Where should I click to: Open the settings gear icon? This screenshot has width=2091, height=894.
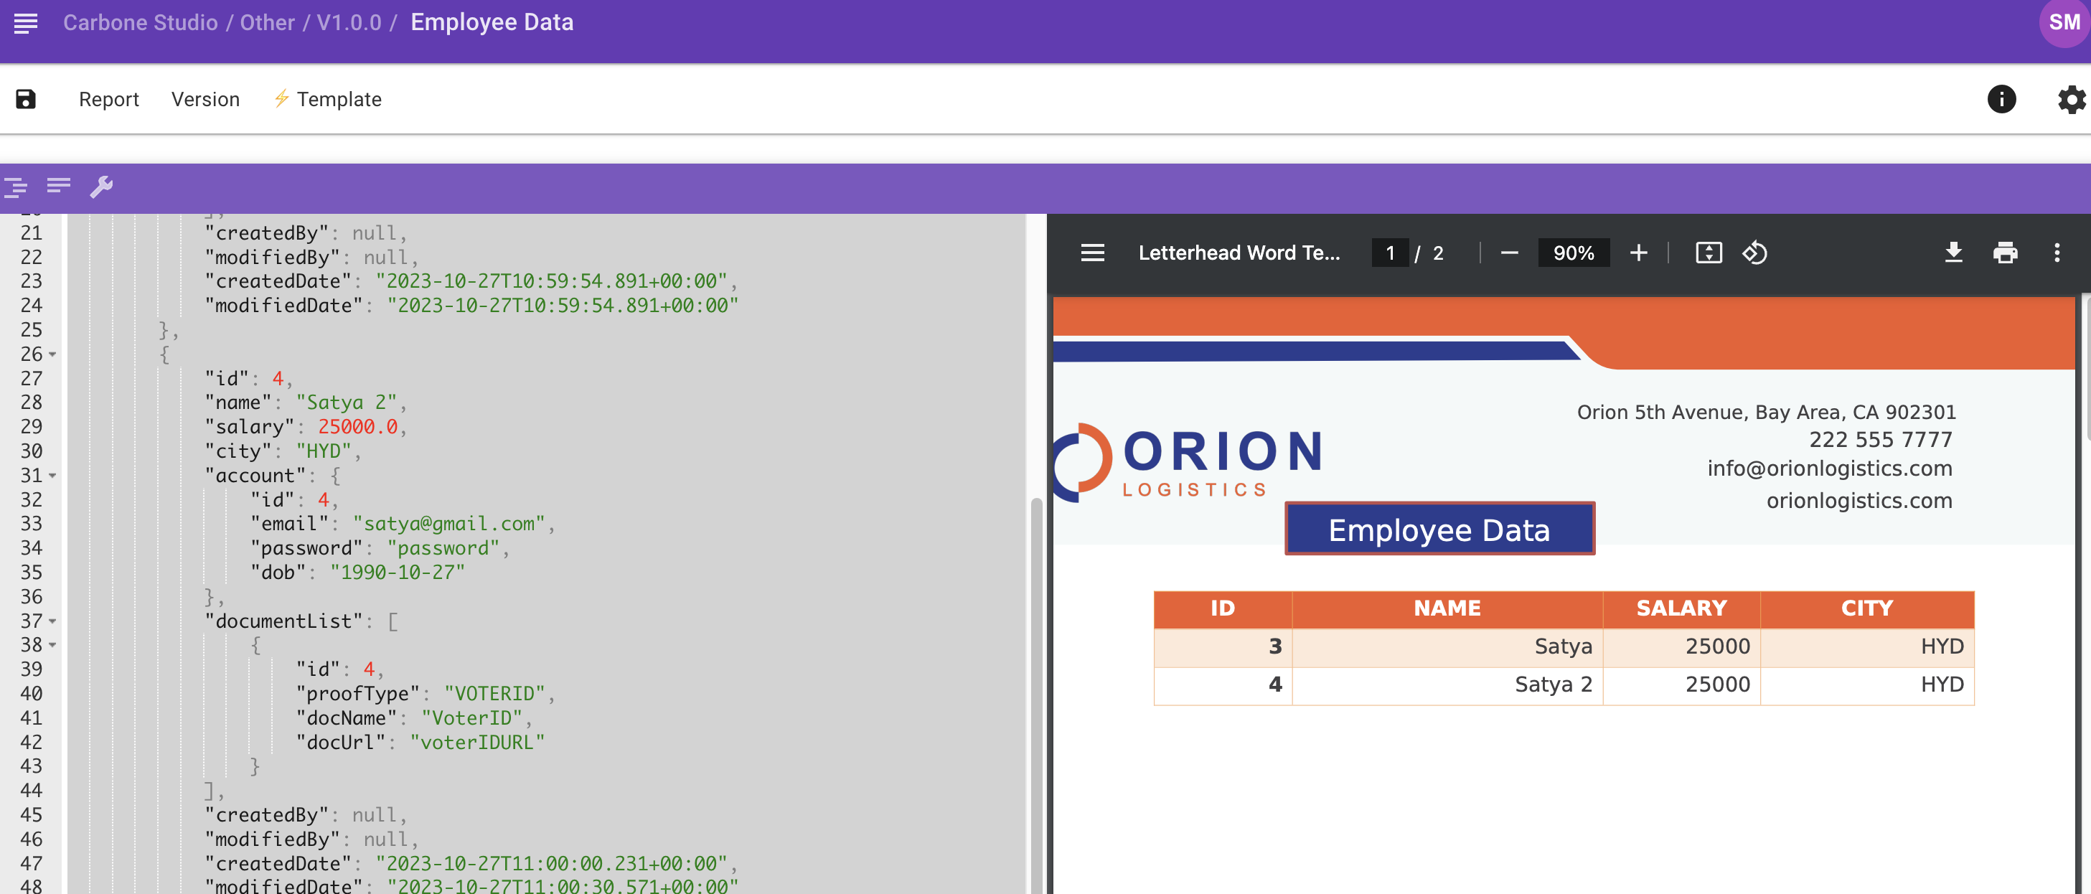click(2071, 99)
